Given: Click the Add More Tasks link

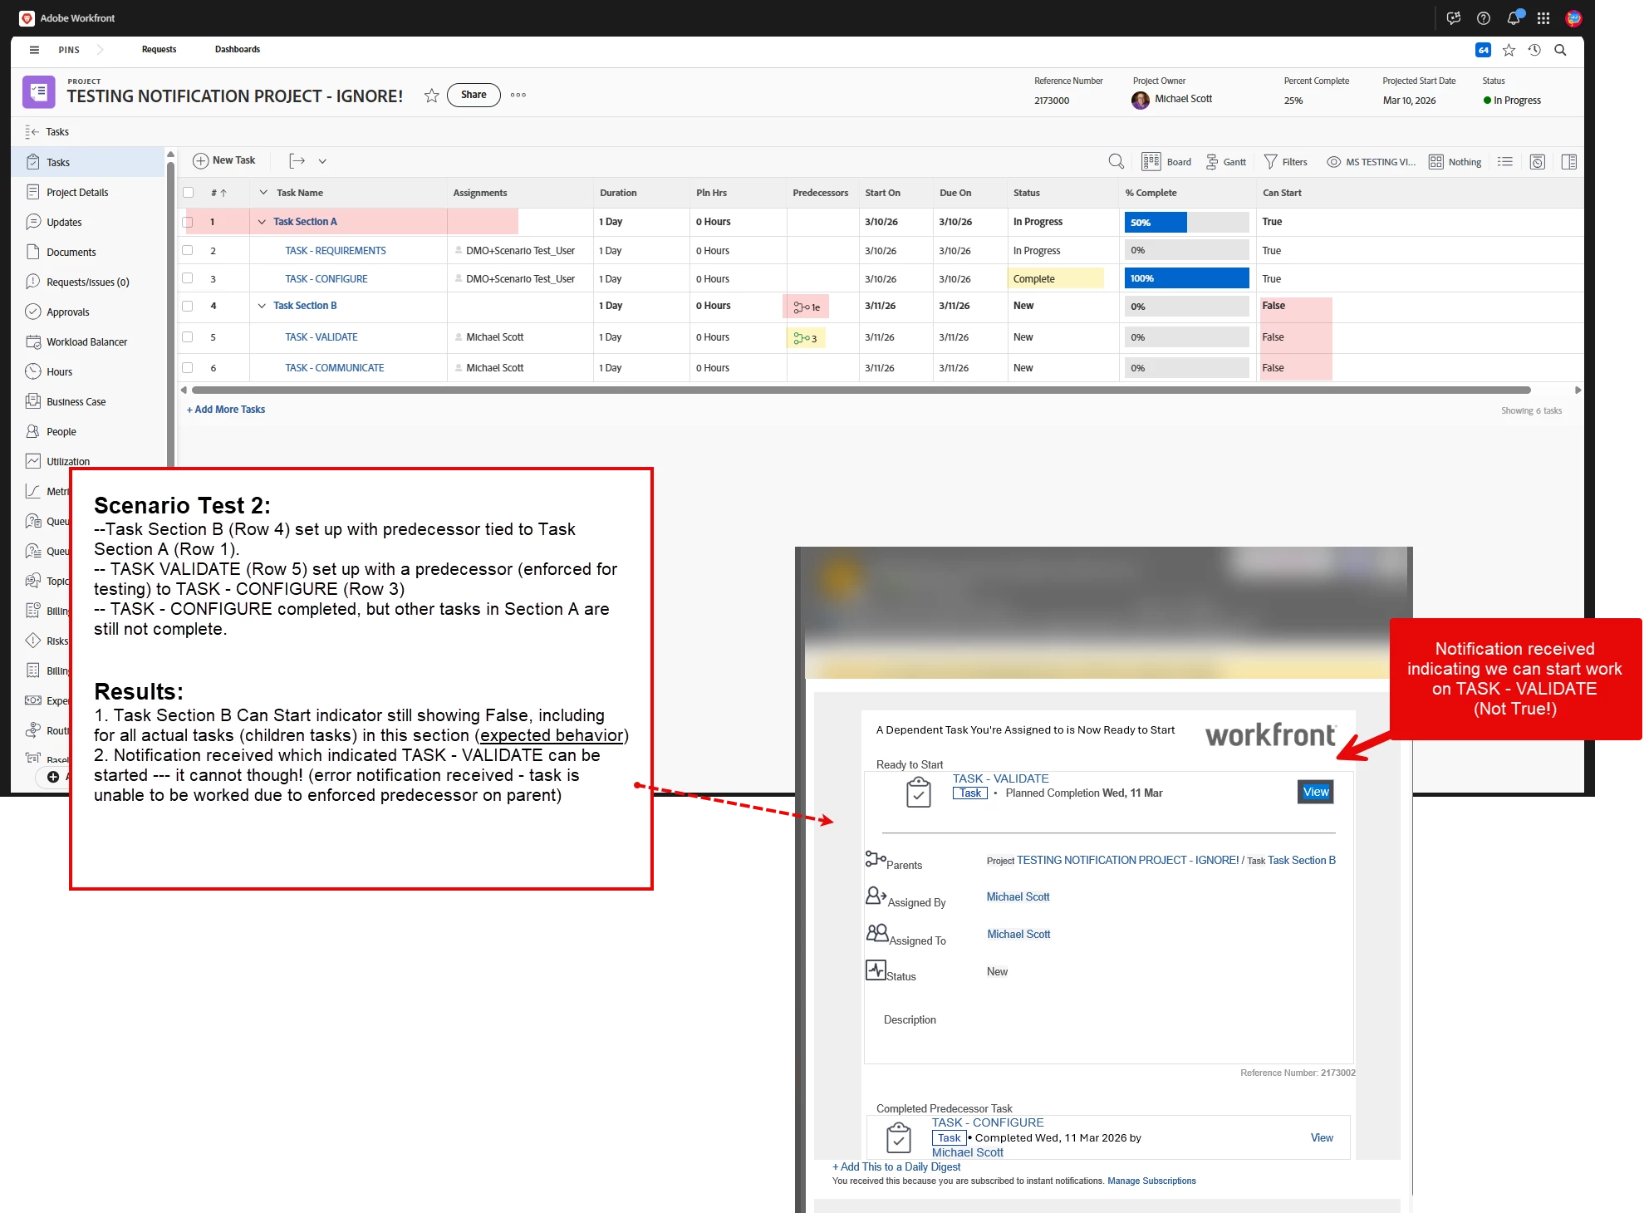Looking at the screenshot, I should [x=226, y=410].
